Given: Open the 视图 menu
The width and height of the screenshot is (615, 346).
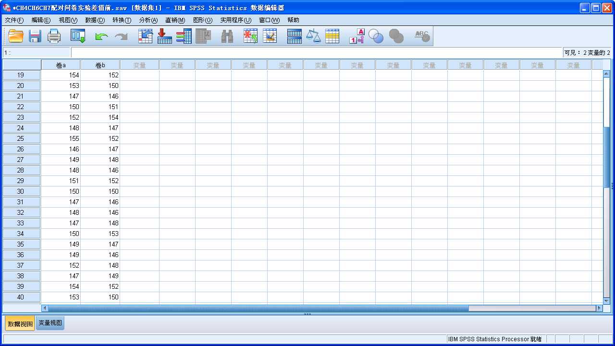Looking at the screenshot, I should (68, 20).
